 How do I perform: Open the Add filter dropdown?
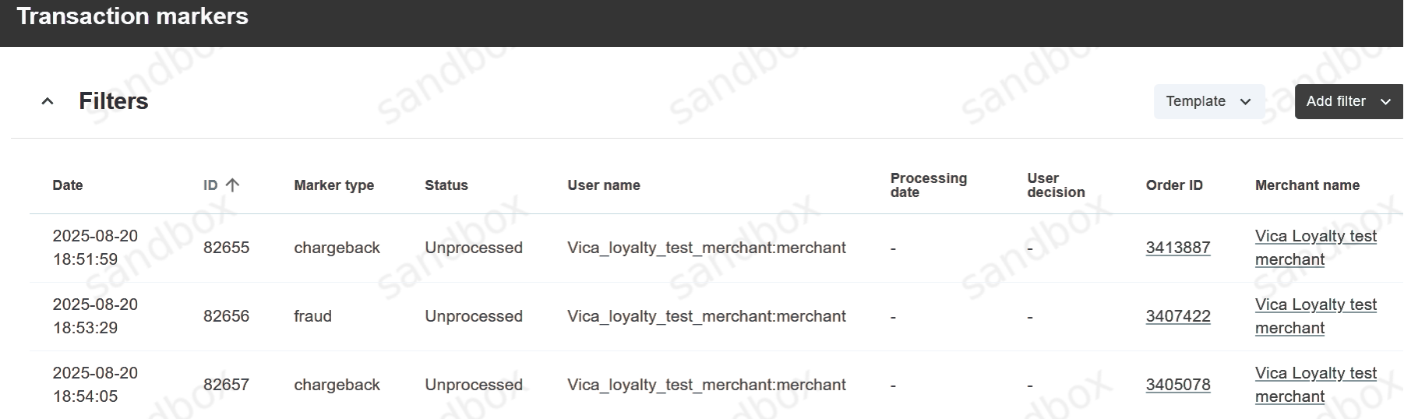1348,101
